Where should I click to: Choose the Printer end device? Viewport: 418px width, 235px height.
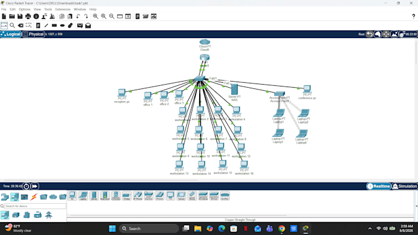coord(127,196)
